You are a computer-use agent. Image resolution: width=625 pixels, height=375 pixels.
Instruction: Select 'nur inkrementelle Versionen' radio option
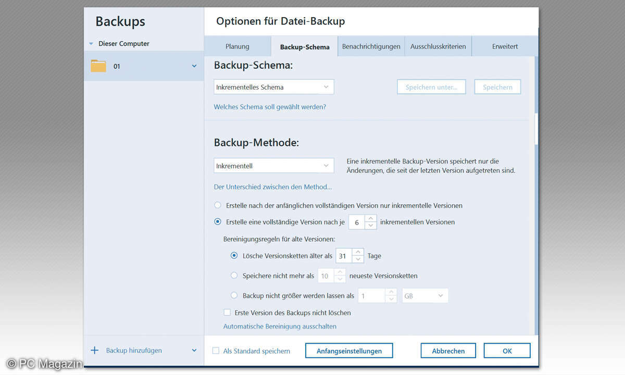click(218, 205)
